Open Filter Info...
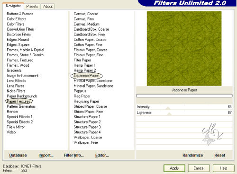This screenshot has height=174, width=237. 74,155
